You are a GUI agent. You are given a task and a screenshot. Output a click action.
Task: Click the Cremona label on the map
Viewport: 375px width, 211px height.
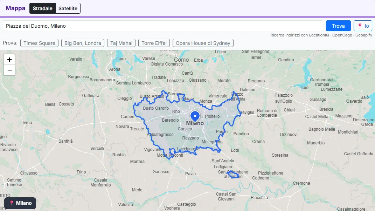[x=301, y=183]
